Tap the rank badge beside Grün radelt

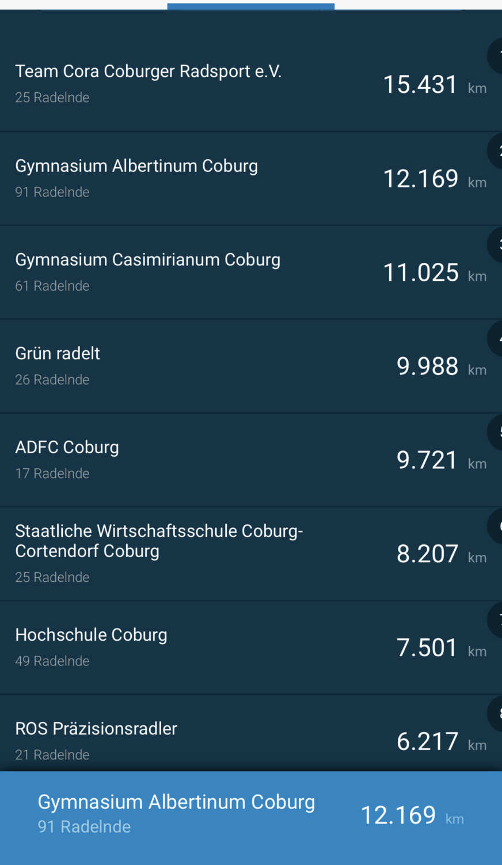coord(495,339)
